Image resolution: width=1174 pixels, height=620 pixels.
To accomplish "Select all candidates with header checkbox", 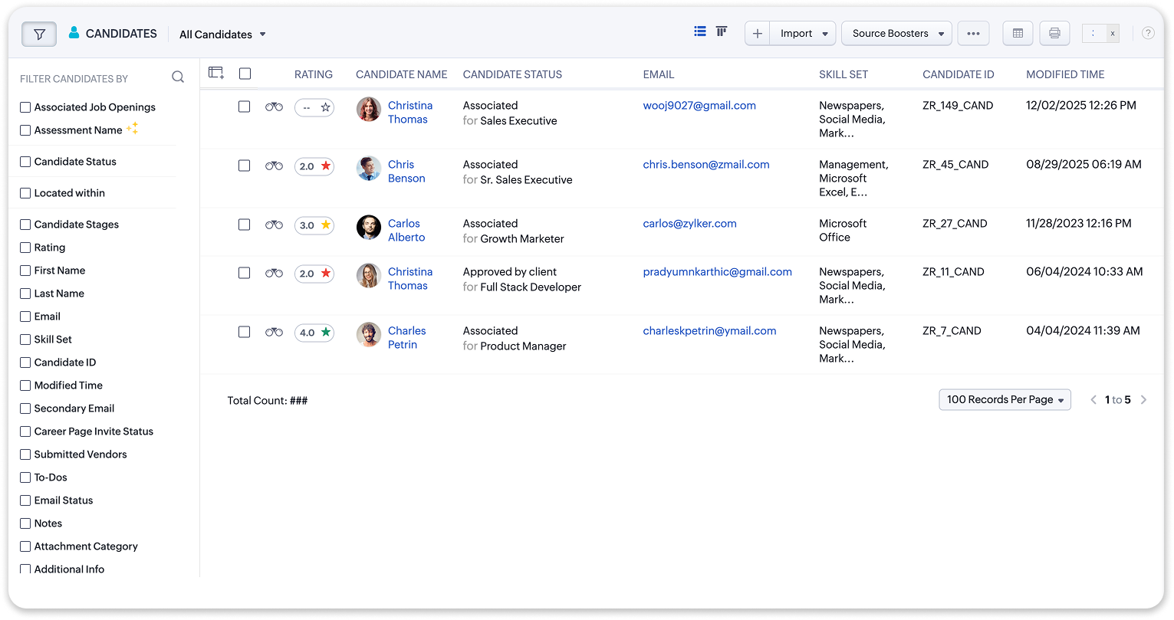I will pos(245,74).
